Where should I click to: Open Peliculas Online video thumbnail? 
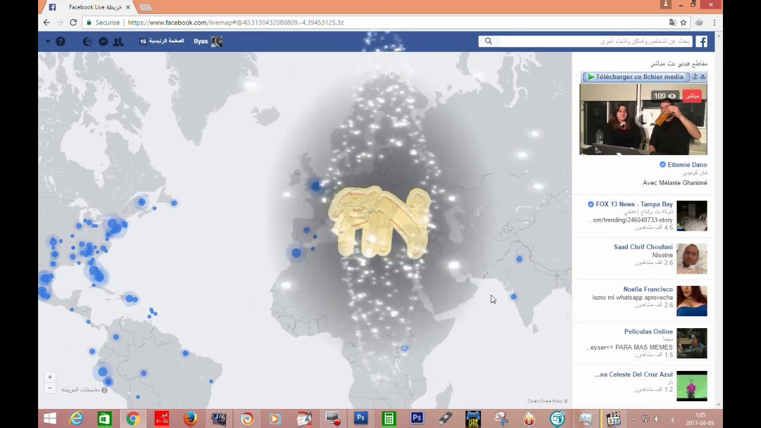tap(691, 343)
